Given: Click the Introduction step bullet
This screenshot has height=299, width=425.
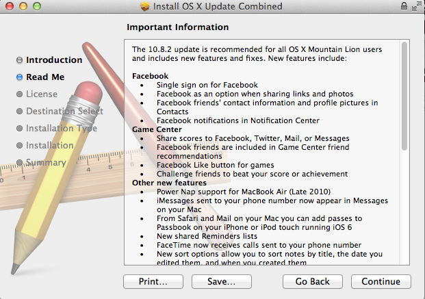Looking at the screenshot, I should (x=20, y=60).
